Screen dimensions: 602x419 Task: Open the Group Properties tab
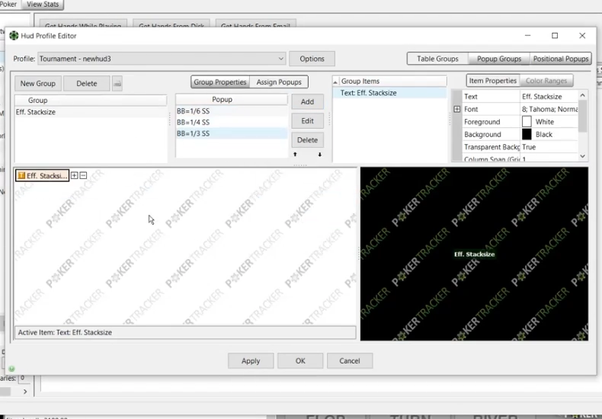[220, 82]
